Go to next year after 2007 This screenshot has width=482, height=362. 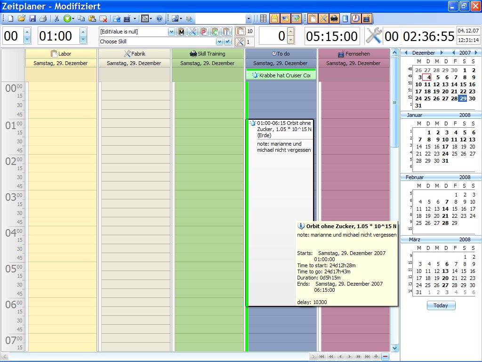point(476,53)
